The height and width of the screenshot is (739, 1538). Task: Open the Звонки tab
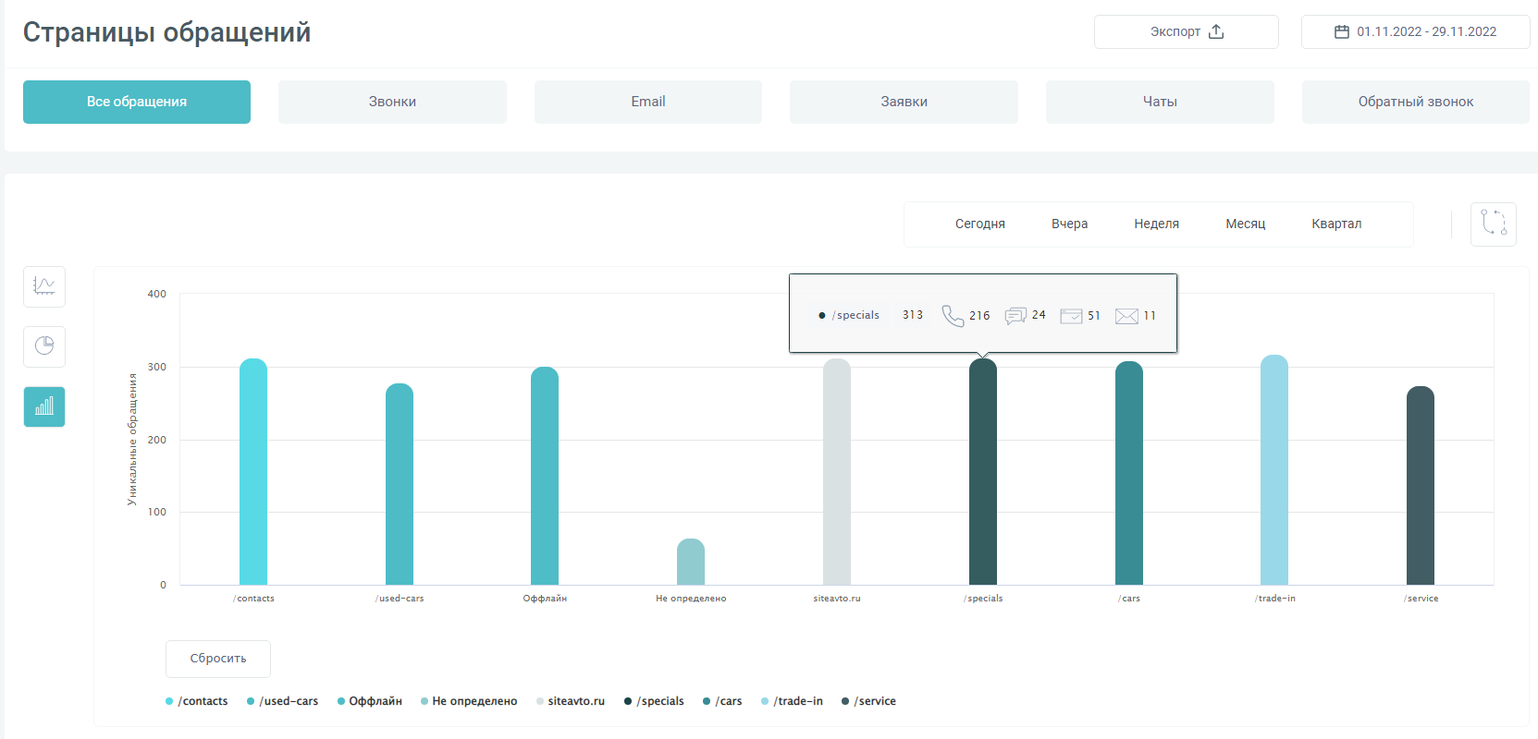(392, 102)
